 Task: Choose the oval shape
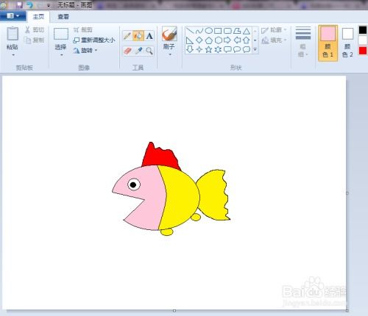208,31
